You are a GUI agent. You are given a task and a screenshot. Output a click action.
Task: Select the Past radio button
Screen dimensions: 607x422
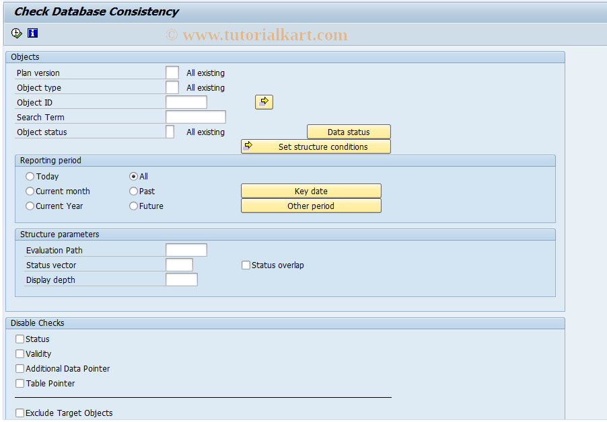click(x=133, y=191)
